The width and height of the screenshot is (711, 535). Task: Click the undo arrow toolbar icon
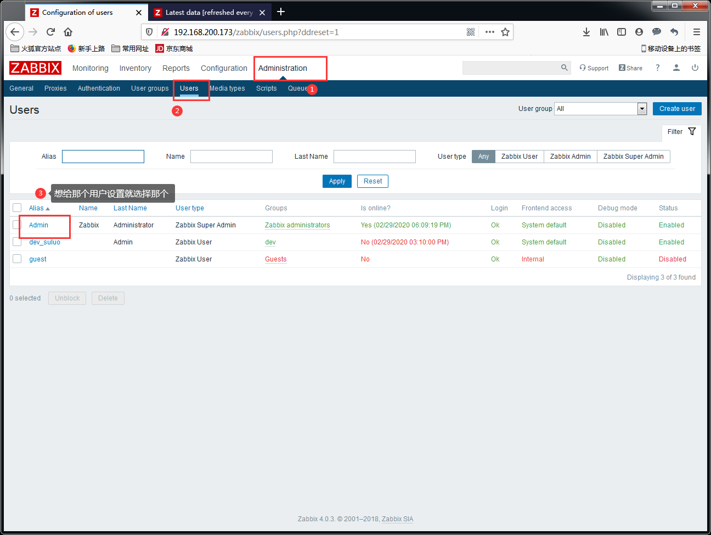[x=674, y=32]
